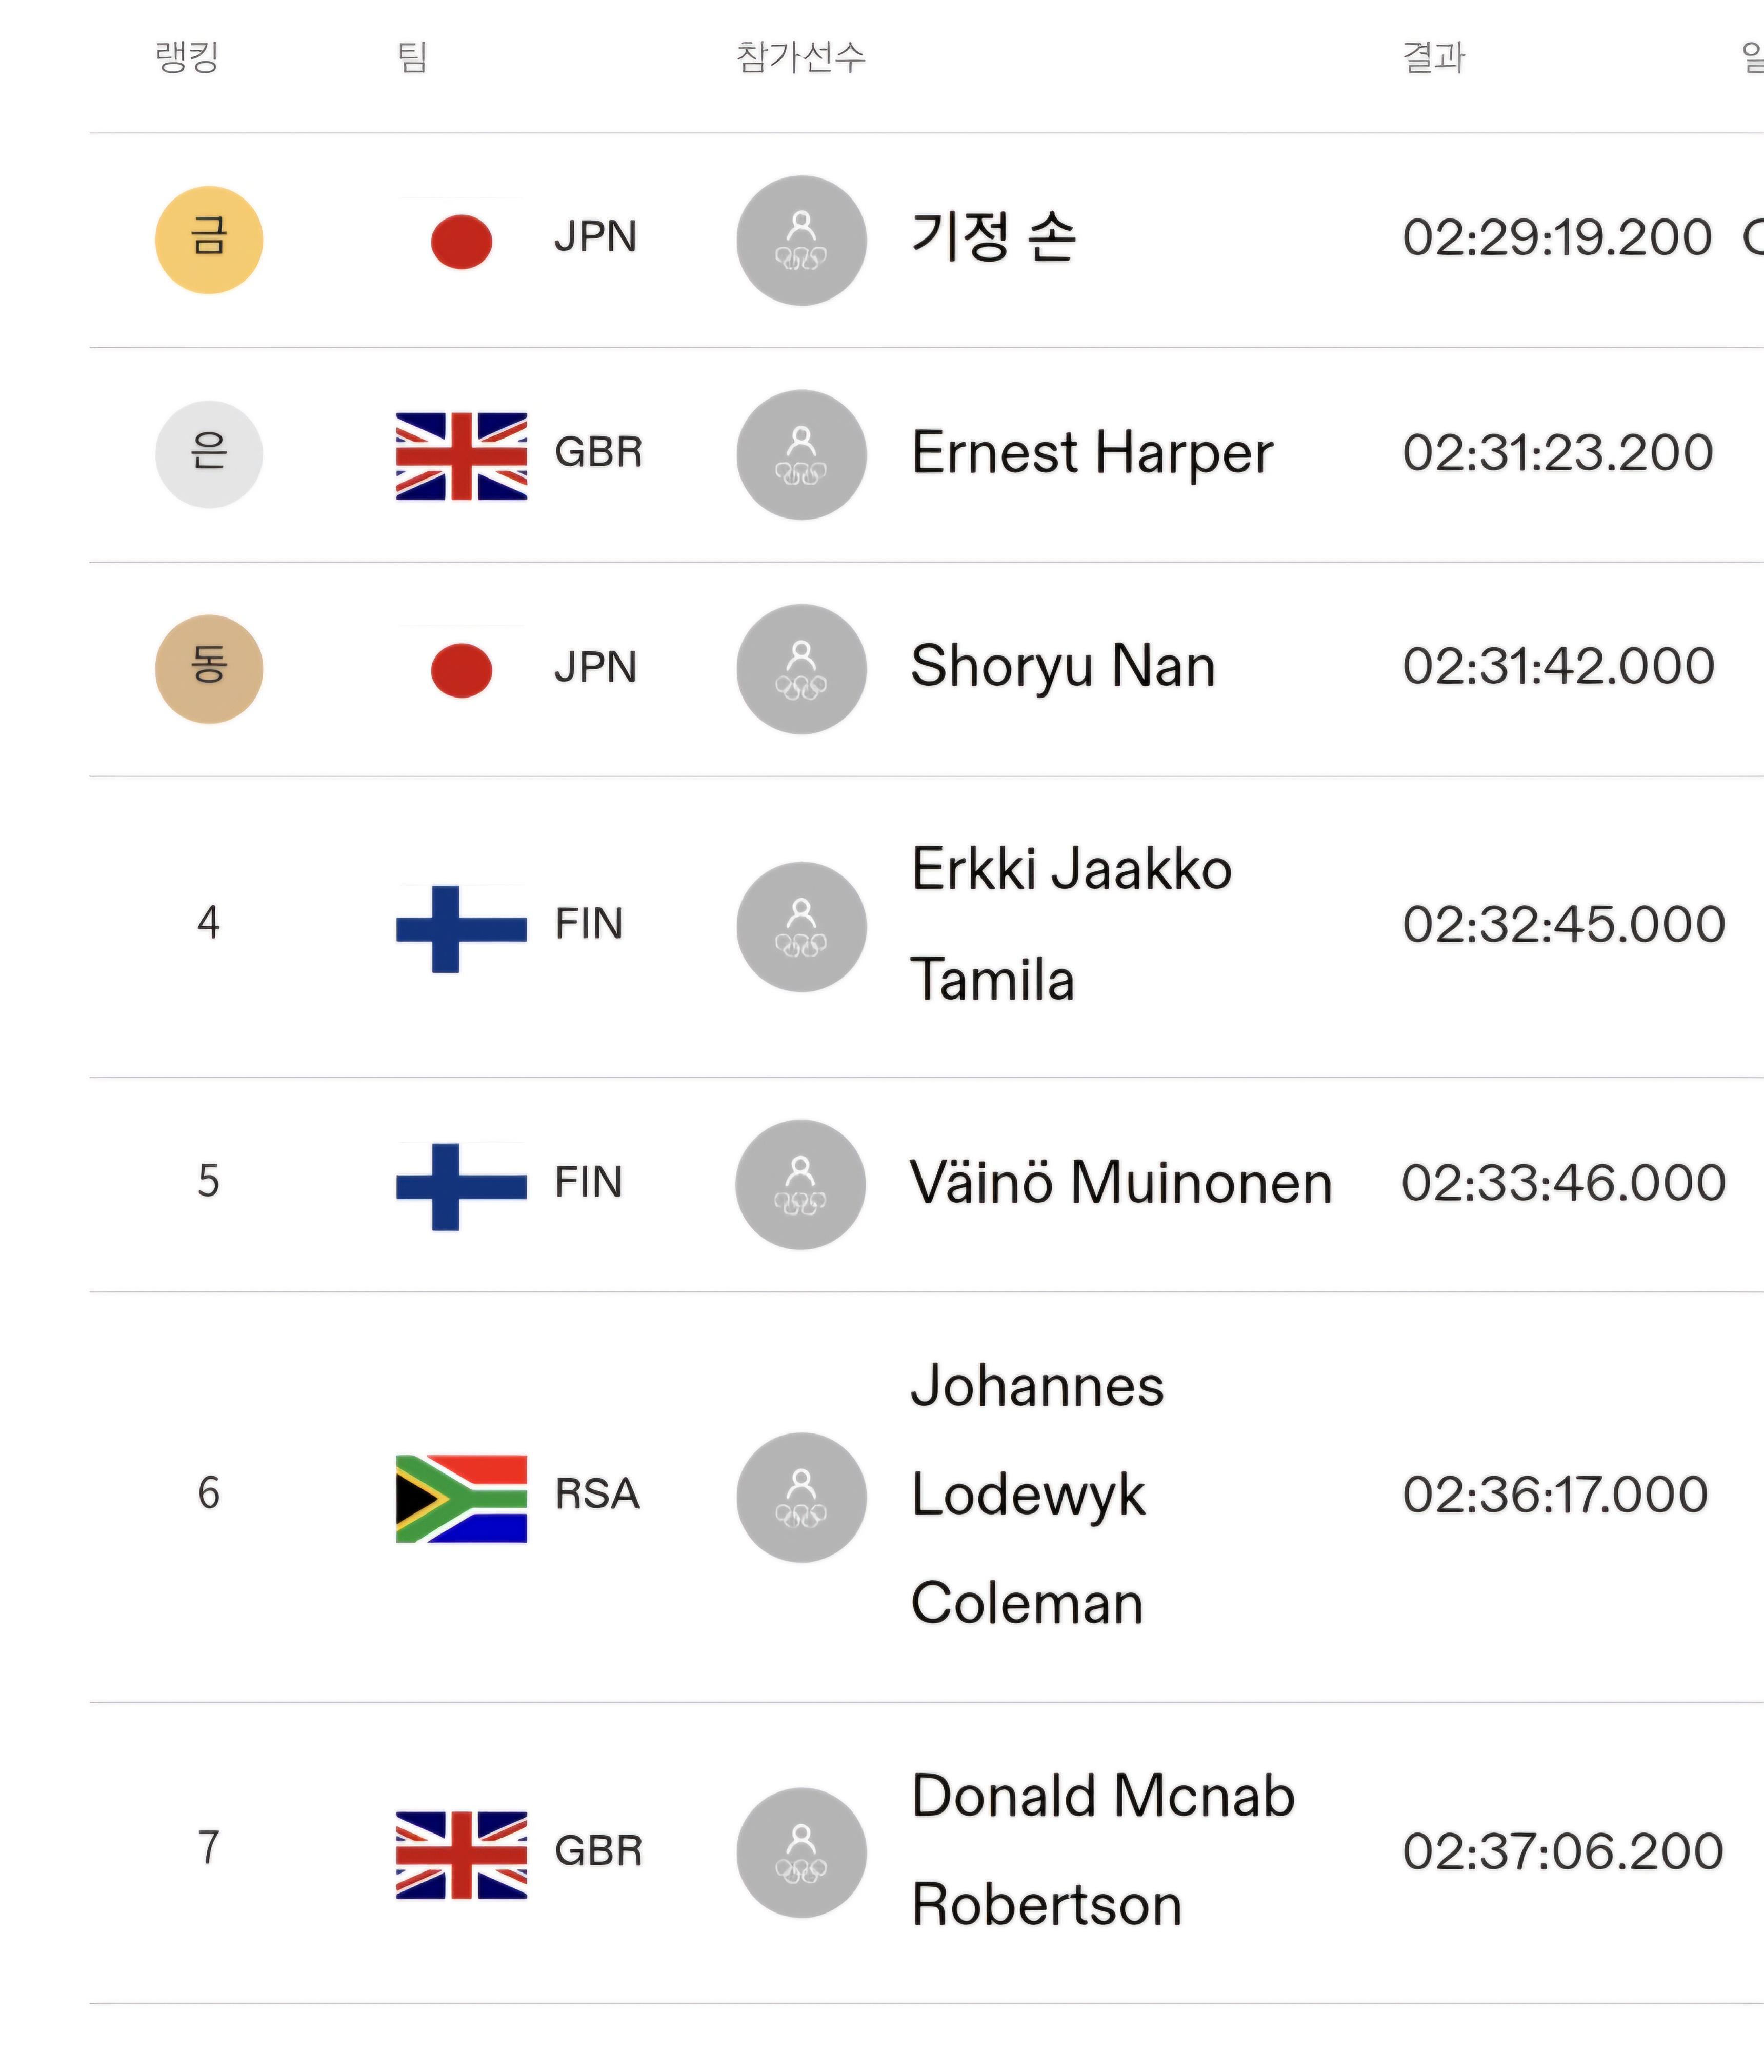1764x2072 pixels.
Task: Click the 참가선수 column header
Action: [800, 56]
